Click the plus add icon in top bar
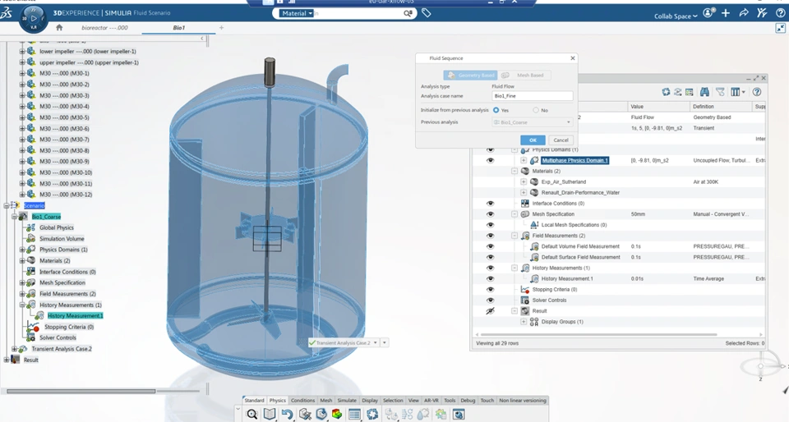 point(726,13)
